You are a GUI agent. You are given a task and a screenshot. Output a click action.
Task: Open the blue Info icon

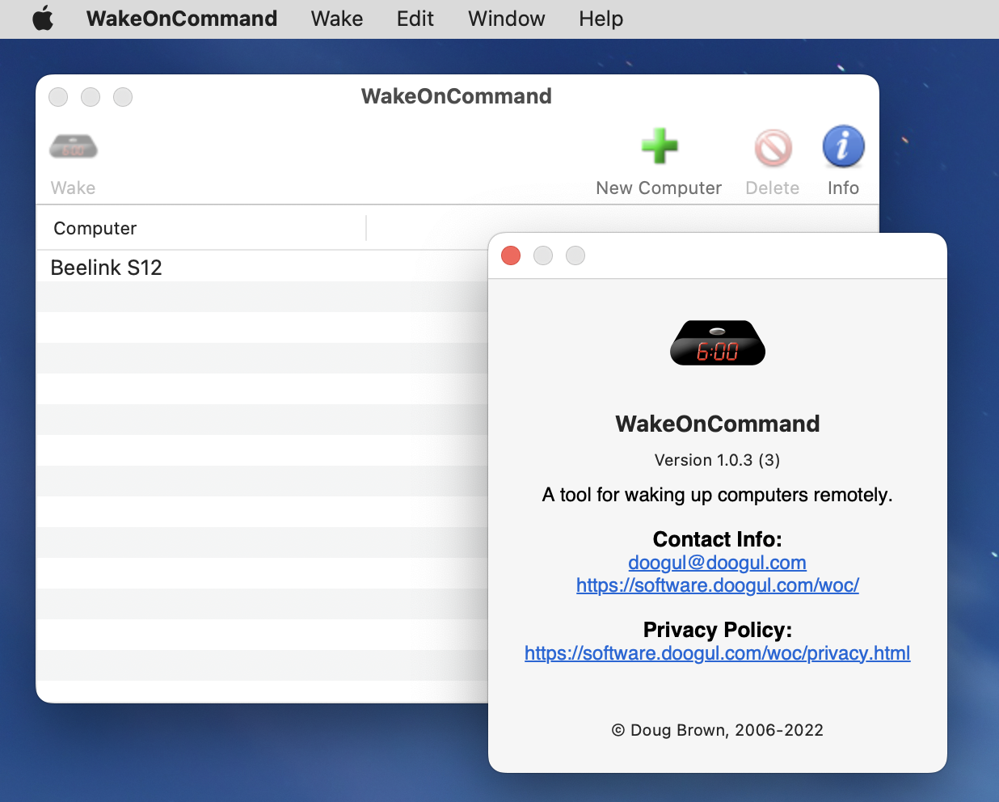[843, 147]
